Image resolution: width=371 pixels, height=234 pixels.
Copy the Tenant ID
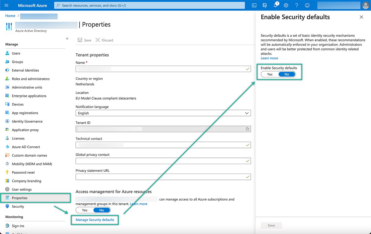coord(247,129)
